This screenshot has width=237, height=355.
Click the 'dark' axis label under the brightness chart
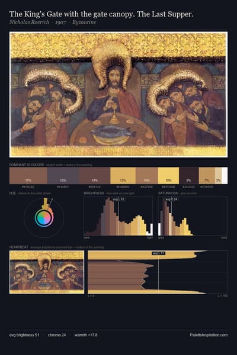[x=87, y=238]
